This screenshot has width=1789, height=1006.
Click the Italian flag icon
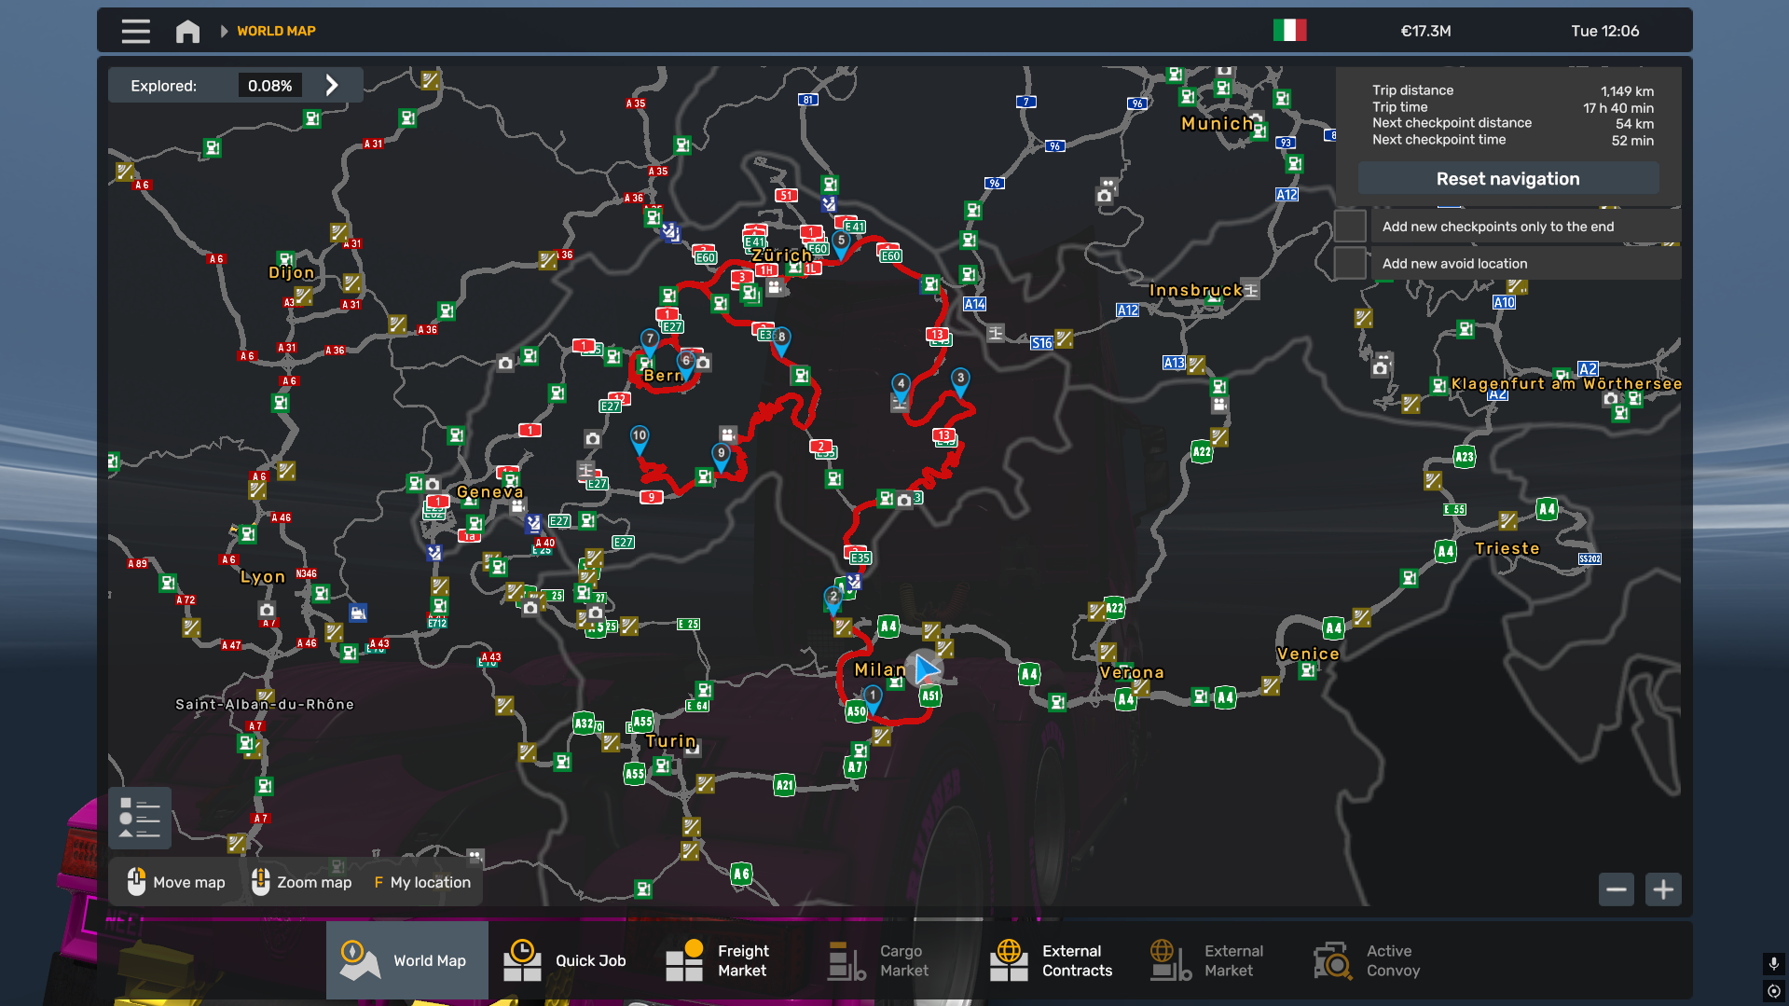point(1289,31)
